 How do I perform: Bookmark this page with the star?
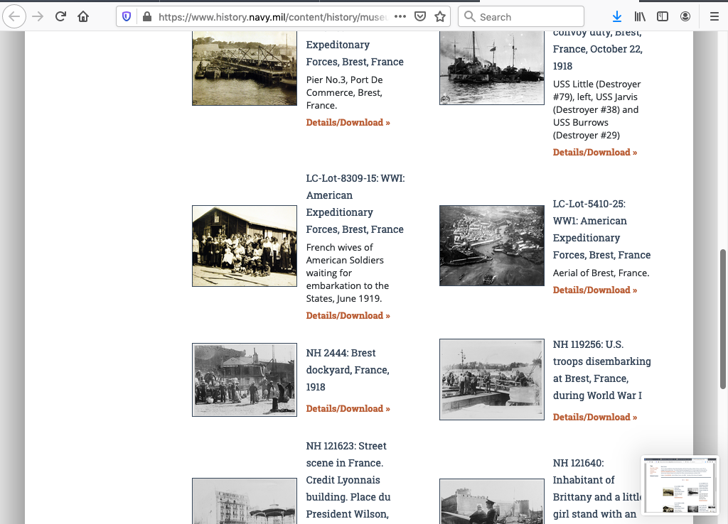(x=440, y=16)
